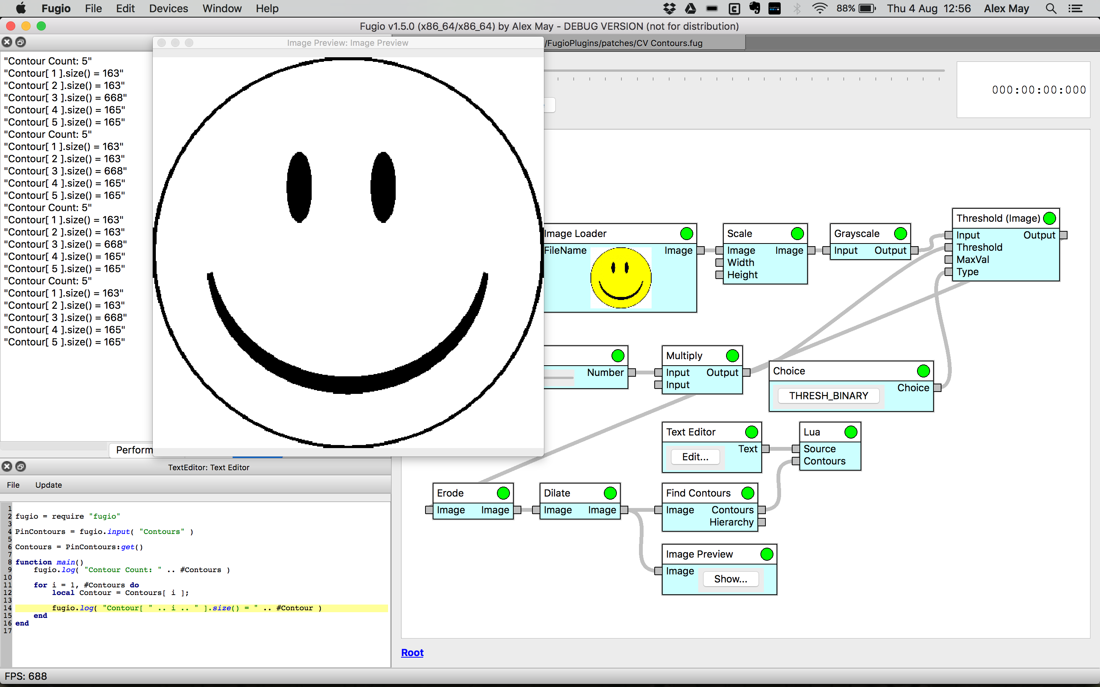Click the timeline slider track
Screen dimensions: 1100x687
(x=744, y=71)
